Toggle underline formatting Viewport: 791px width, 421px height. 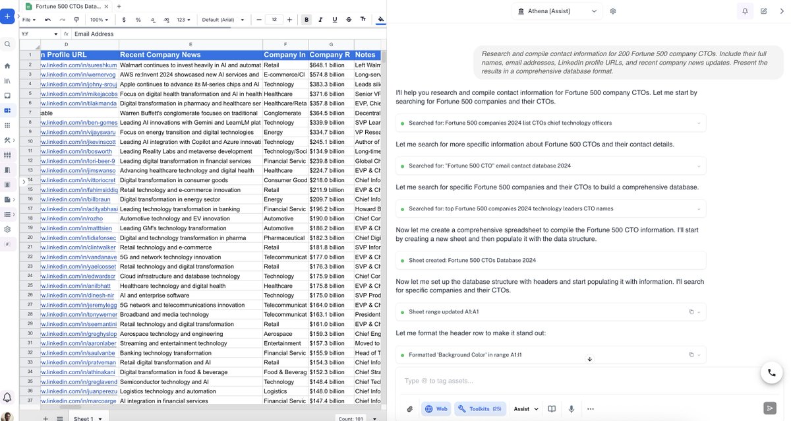click(x=335, y=20)
